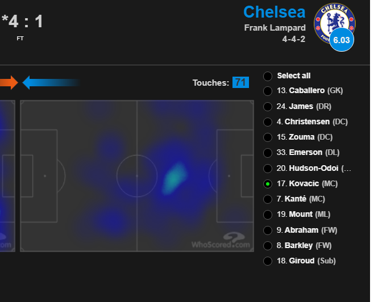Viewport: 378px width, 302px height.
Task: Deselect the Kovacic (MC) green radio
Action: 268,184
